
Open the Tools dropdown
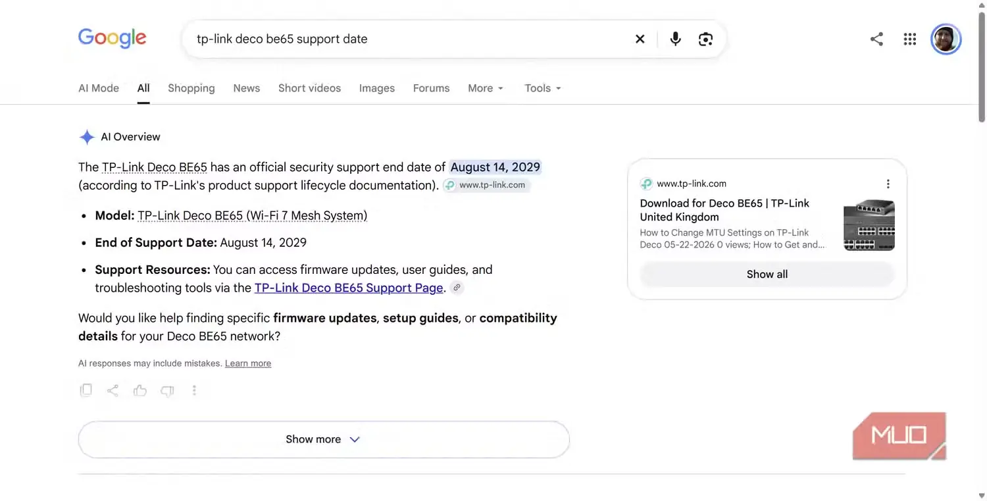tap(543, 88)
